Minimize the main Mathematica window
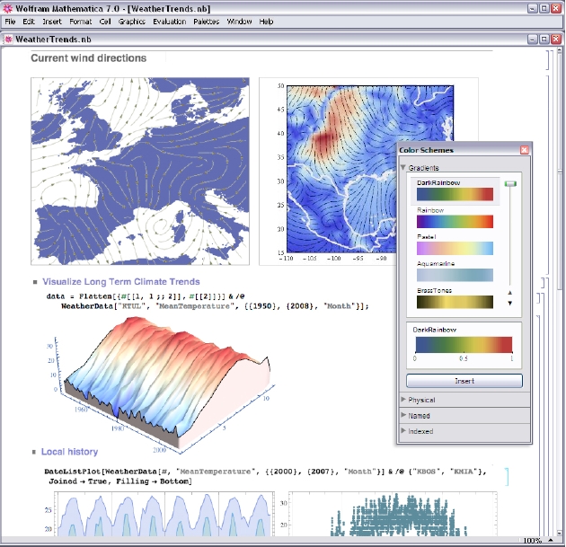 [532, 8]
